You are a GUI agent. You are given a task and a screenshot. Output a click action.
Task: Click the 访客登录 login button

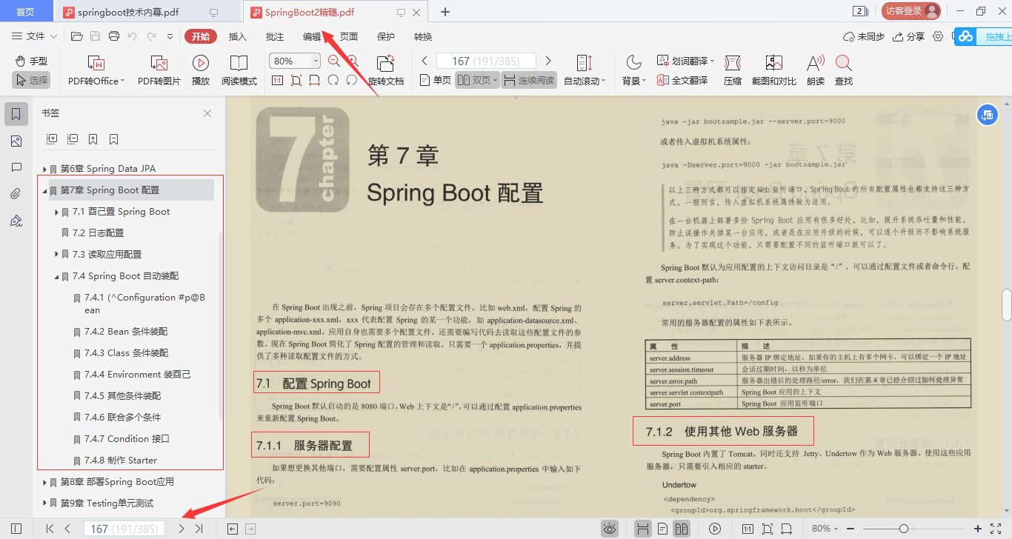point(911,11)
